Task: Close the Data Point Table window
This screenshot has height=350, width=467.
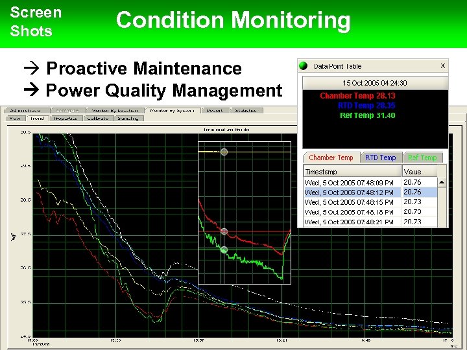Action: coord(443,65)
